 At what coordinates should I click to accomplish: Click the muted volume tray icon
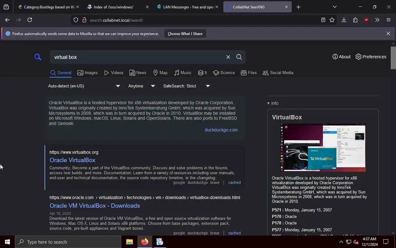pos(356,242)
